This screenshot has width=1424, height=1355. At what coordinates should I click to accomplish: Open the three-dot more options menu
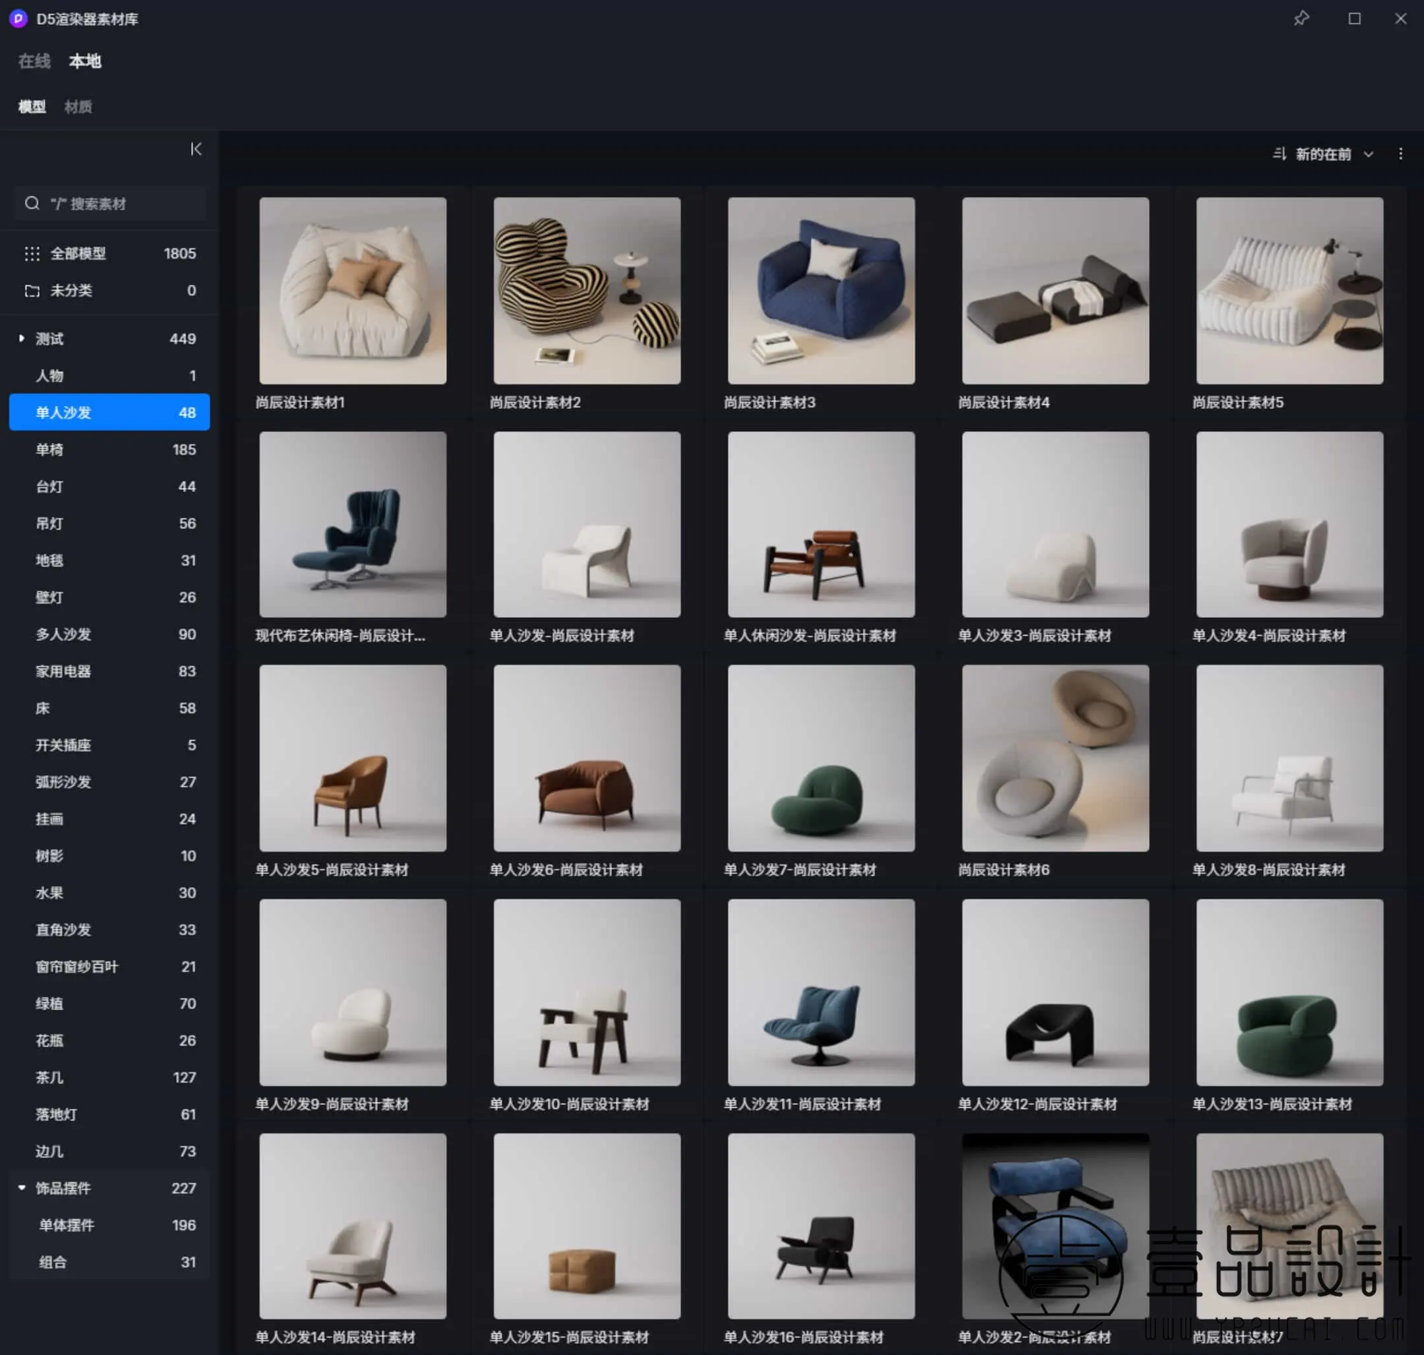1400,154
